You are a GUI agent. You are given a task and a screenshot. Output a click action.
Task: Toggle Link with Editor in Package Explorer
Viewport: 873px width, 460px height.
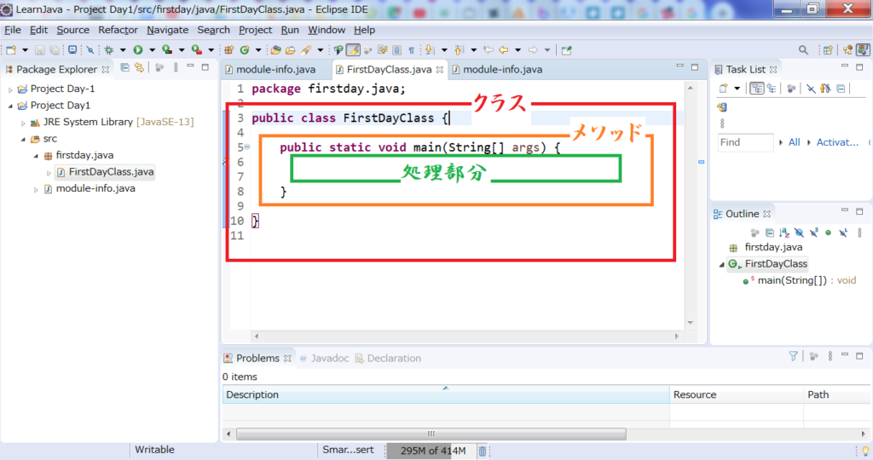[139, 68]
